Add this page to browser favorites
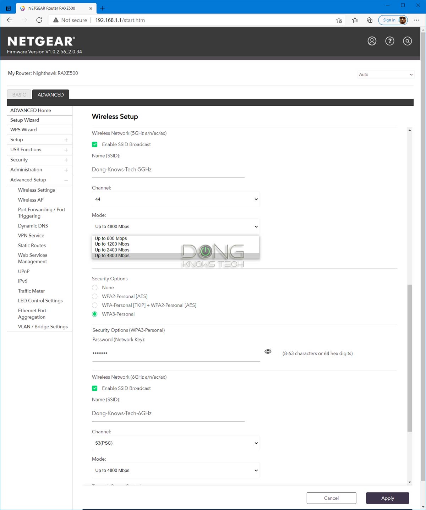 coord(339,20)
